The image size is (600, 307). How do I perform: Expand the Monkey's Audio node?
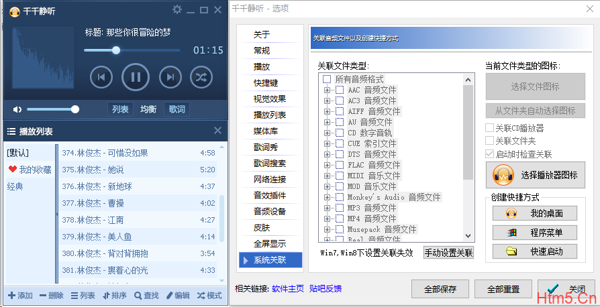point(327,197)
